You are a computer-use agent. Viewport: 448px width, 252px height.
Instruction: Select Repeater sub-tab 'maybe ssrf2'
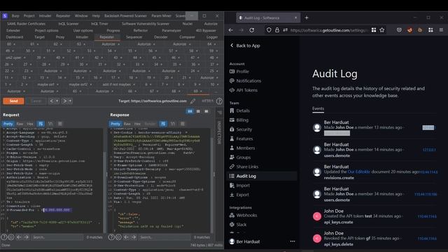[80, 85]
